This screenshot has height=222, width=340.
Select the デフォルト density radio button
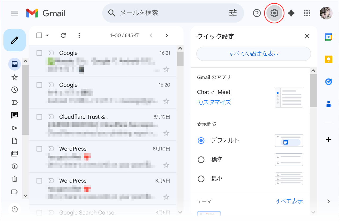[x=201, y=140]
